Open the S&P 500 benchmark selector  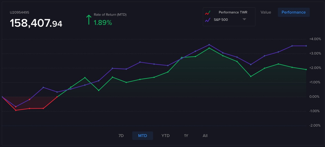click(x=221, y=20)
